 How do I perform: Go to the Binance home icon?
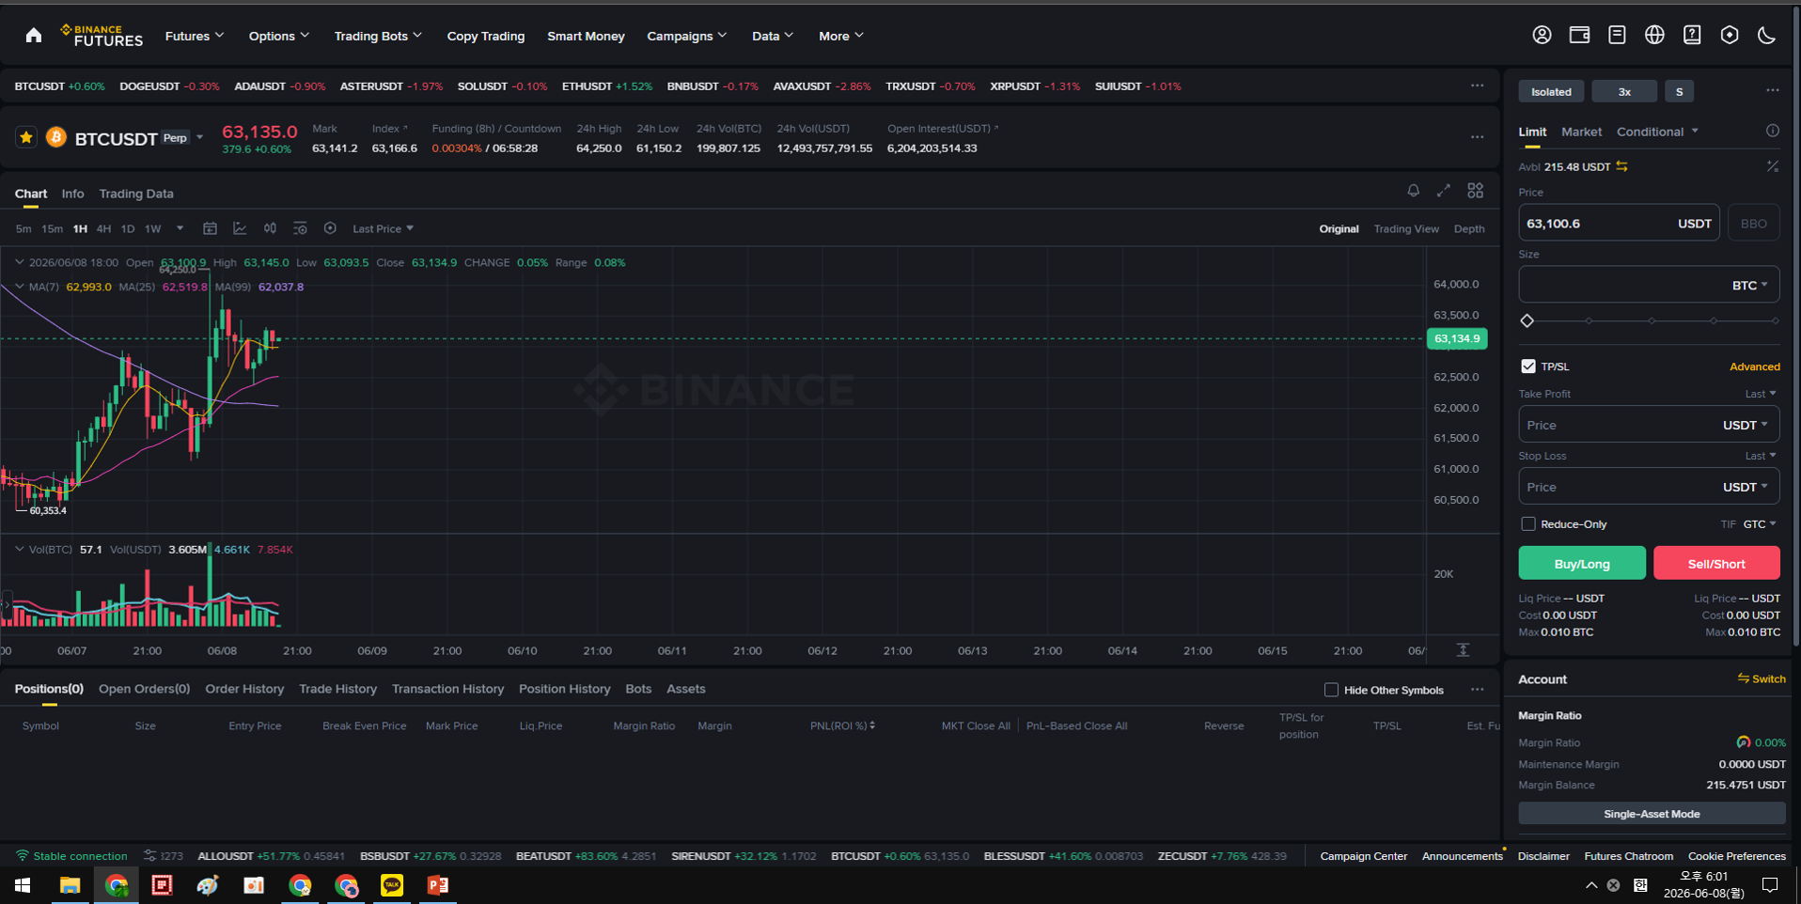[x=34, y=36]
